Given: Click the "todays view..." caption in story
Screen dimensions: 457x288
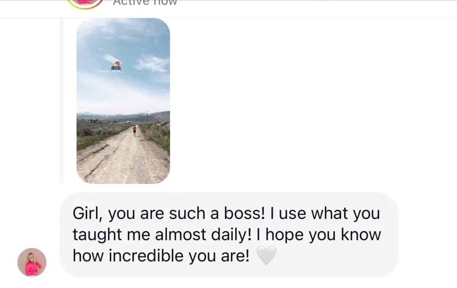Looking at the screenshot, I should [x=111, y=72].
